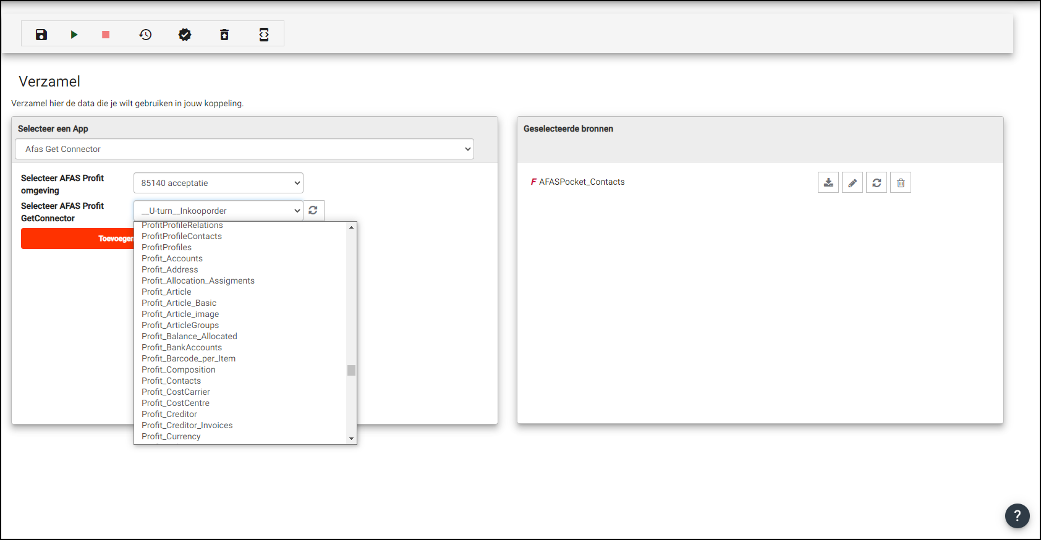Expand the 85140 acceptatie environment dropdown
1041x540 pixels.
(218, 183)
